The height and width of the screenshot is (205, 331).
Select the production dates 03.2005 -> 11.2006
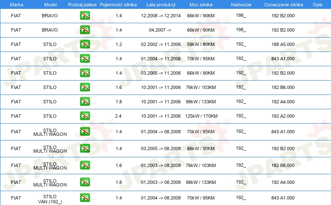pos(161,73)
